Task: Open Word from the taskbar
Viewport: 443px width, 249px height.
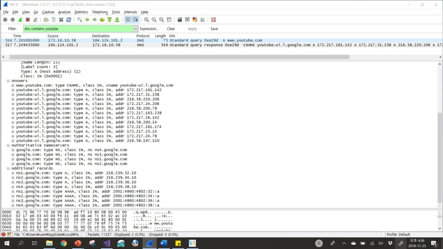Action: [x=164, y=243]
